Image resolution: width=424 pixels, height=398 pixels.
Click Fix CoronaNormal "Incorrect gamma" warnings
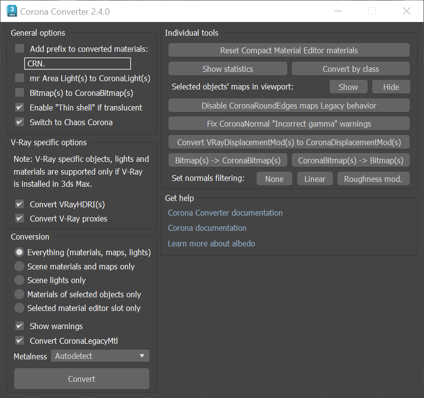pyautogui.click(x=289, y=123)
